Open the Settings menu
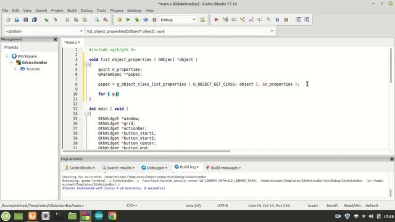 (x=134, y=10)
